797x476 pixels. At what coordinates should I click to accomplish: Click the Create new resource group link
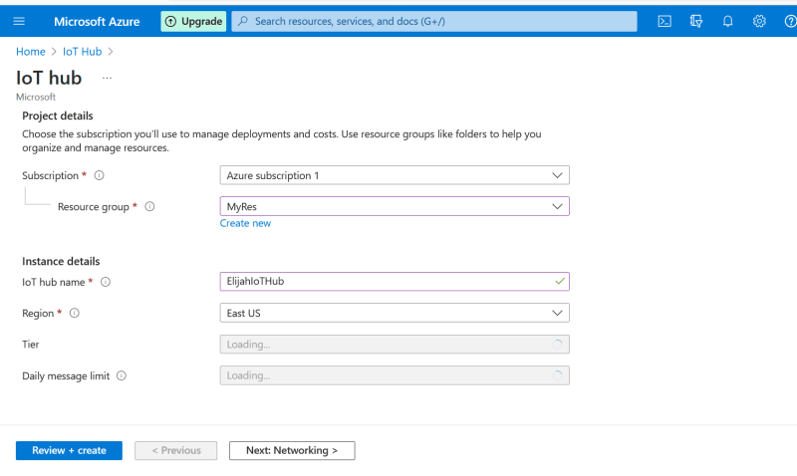[x=245, y=223]
